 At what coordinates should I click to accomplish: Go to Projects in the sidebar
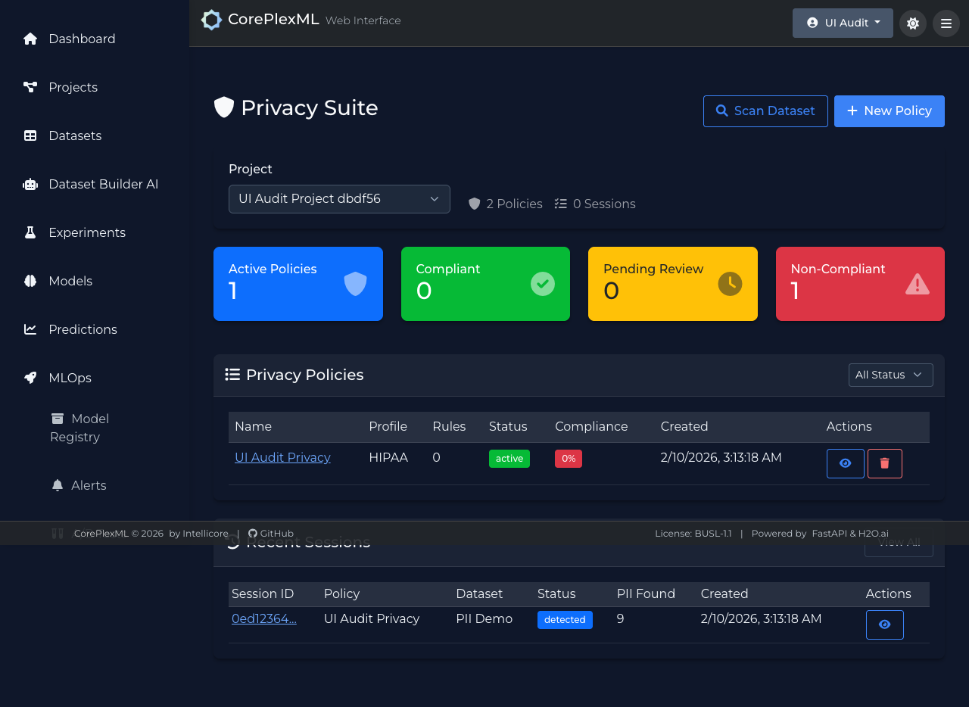[x=73, y=87]
